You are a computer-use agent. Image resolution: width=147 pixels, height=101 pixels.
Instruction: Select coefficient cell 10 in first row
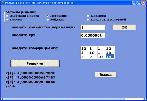pyautogui.click(x=85, y=48)
